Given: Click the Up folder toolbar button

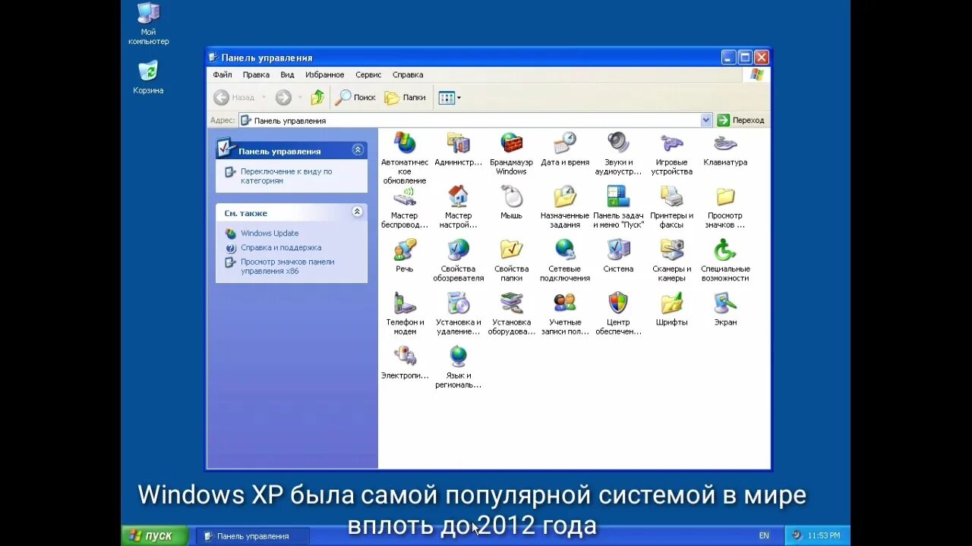Looking at the screenshot, I should [317, 97].
